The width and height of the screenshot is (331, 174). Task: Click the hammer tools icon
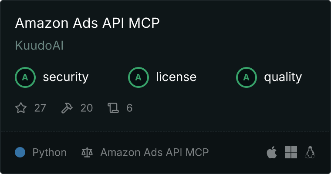[x=67, y=108]
